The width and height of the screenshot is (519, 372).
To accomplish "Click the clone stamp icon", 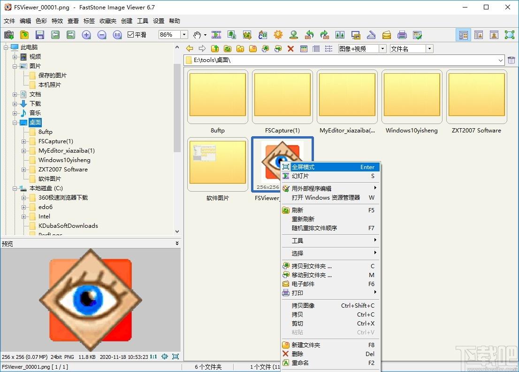I will pos(294,35).
